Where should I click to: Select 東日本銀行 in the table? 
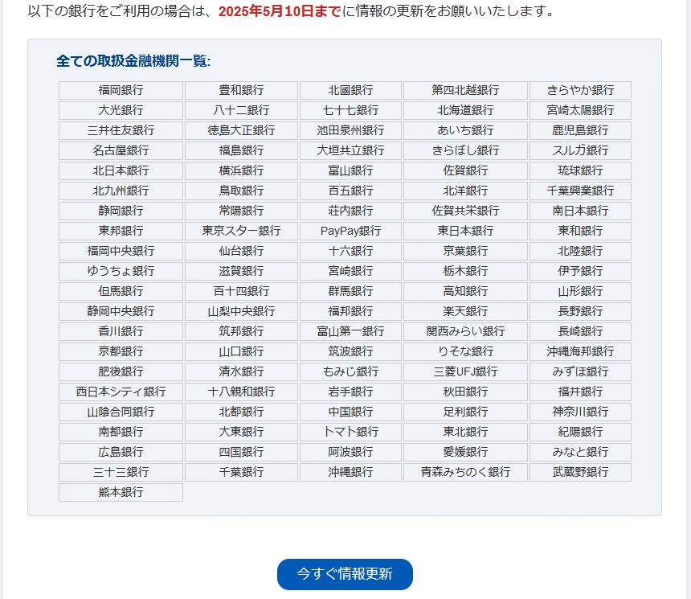coord(465,231)
